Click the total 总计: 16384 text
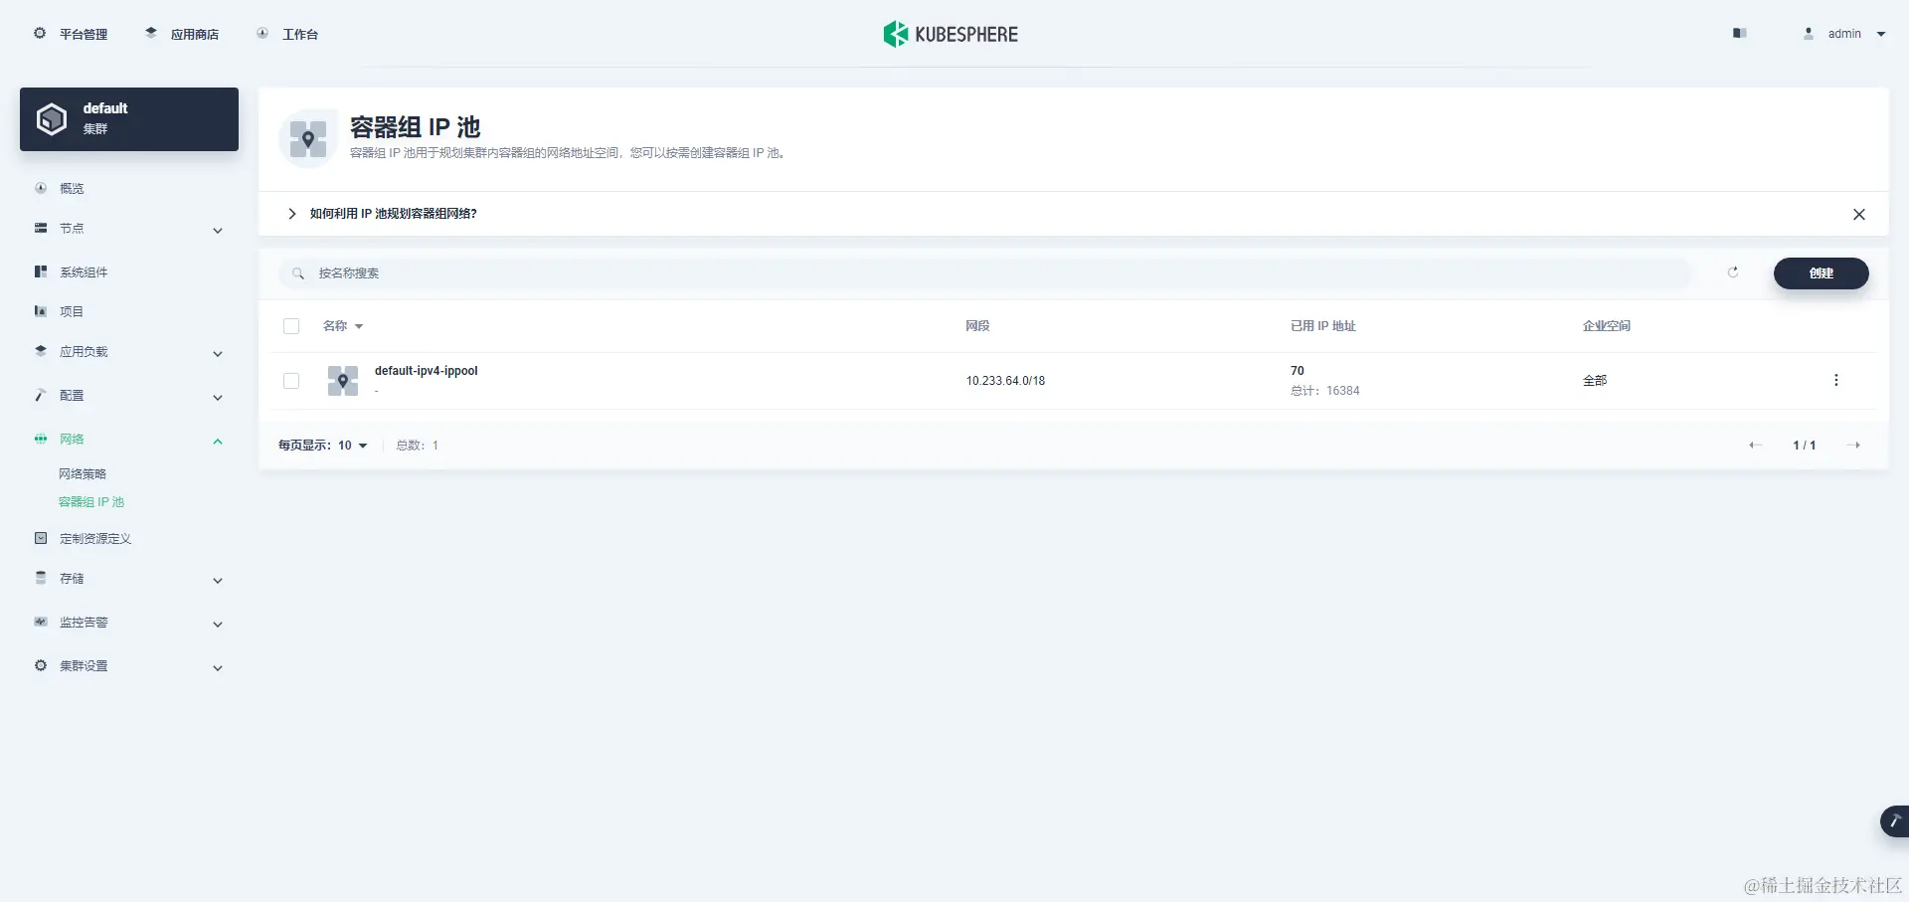This screenshot has height=902, width=1909. (1325, 391)
